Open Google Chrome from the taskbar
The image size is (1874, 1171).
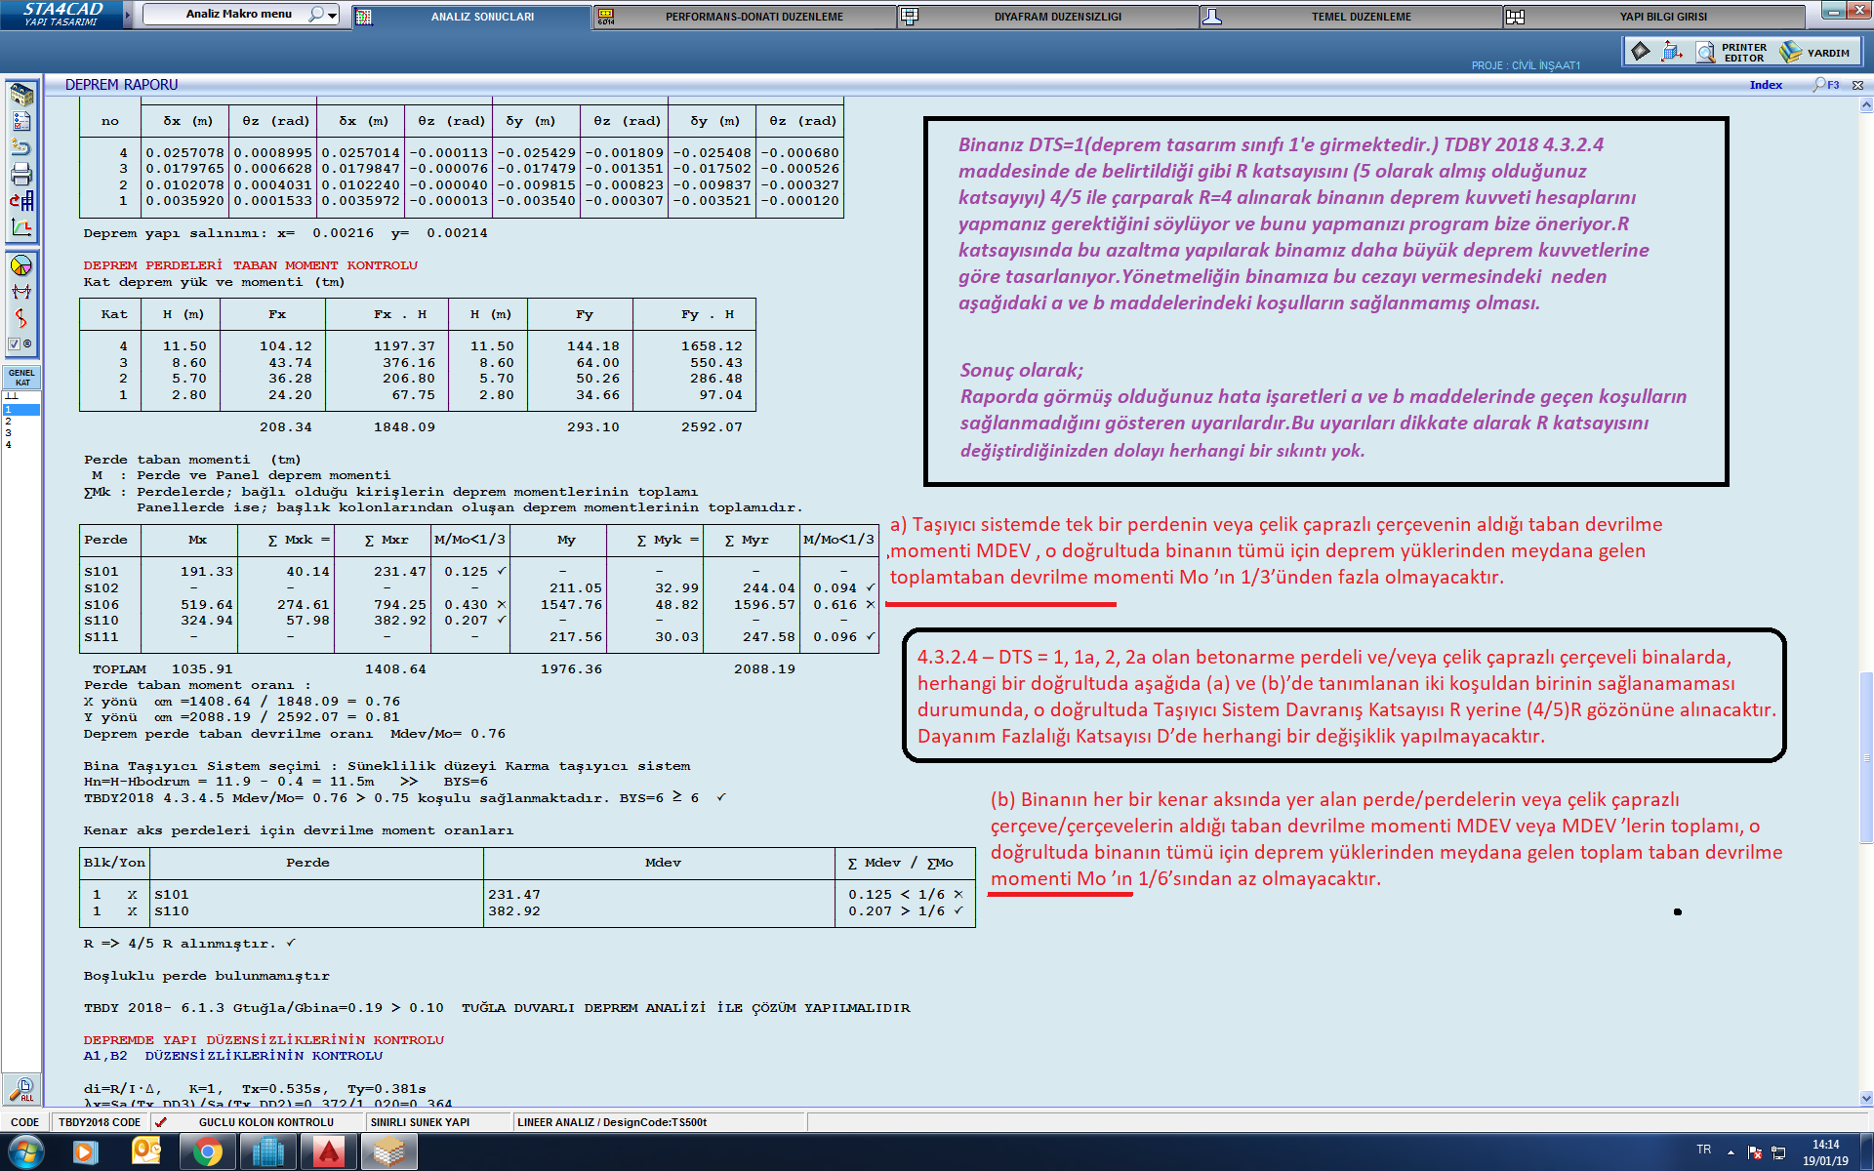pyautogui.click(x=207, y=1152)
